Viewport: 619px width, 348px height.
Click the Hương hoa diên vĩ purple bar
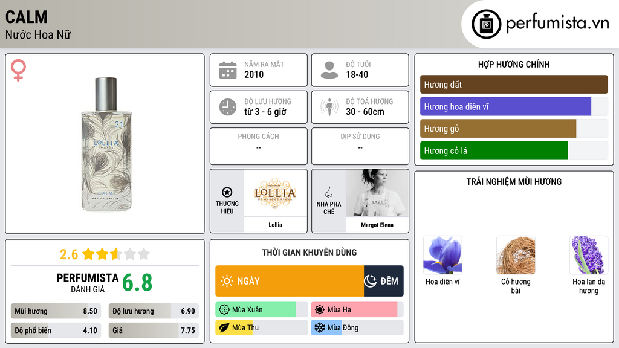click(506, 106)
